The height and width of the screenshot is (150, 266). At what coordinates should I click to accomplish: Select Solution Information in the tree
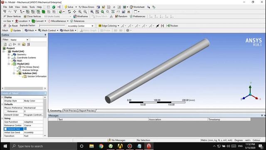[x=37, y=76]
